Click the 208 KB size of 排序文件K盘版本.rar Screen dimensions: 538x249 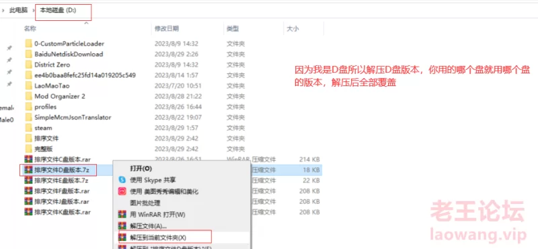[309, 212]
